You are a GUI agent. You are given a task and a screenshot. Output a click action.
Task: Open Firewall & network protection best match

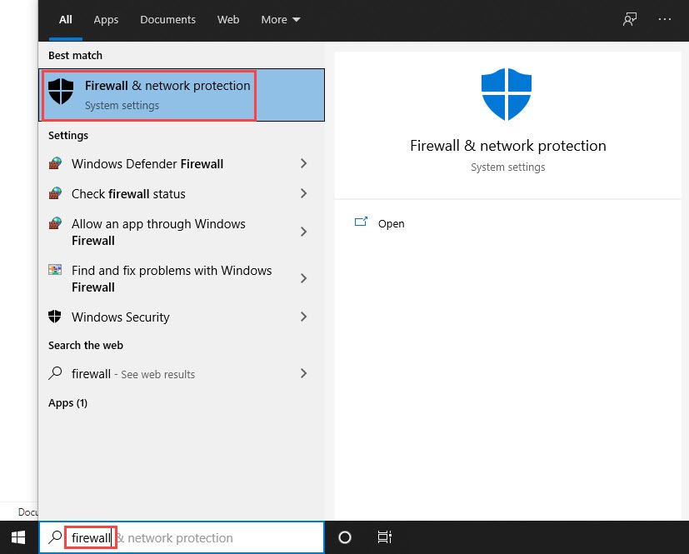[167, 95]
